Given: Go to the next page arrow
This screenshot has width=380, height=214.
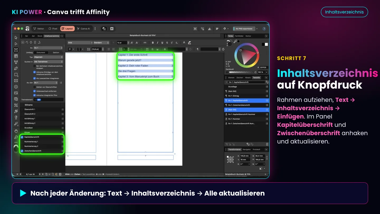Looking at the screenshot, I should [40, 174].
